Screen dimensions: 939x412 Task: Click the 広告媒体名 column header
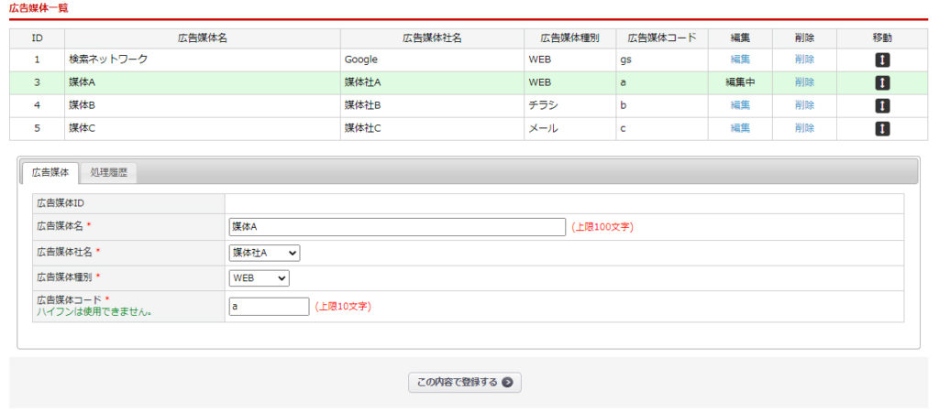[x=203, y=38]
